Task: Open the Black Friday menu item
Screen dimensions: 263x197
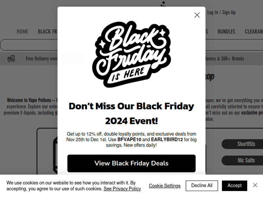Action: coord(47,31)
